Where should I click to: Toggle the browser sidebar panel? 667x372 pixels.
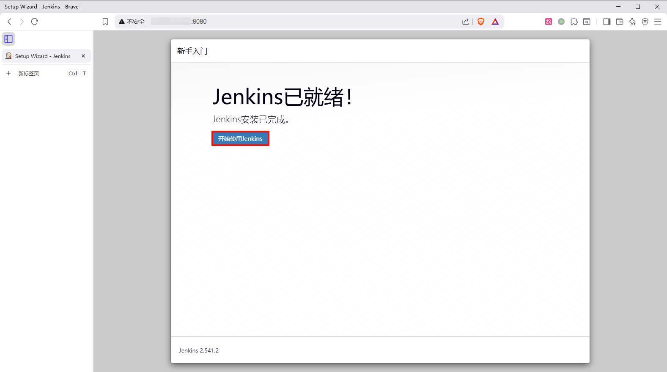(607, 22)
